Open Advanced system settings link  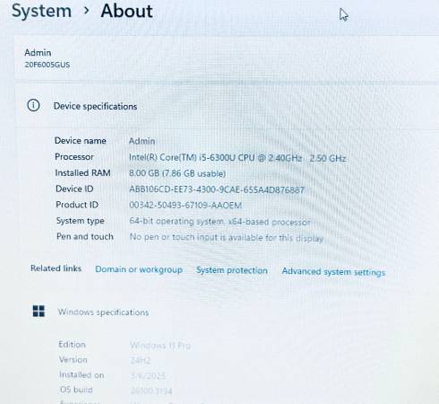point(333,272)
